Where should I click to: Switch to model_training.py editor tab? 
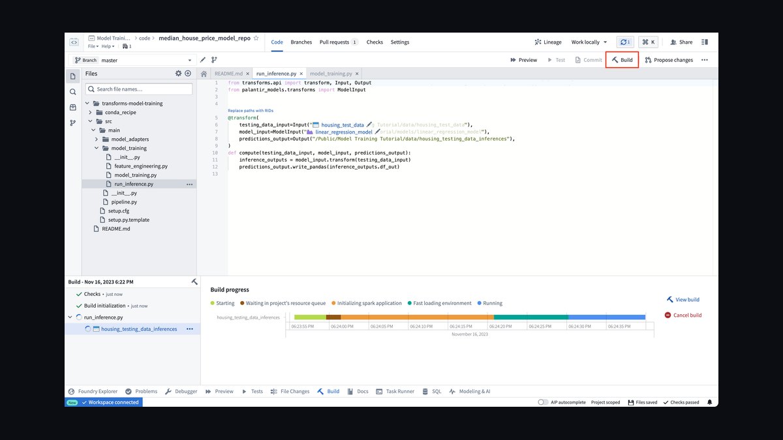point(331,74)
